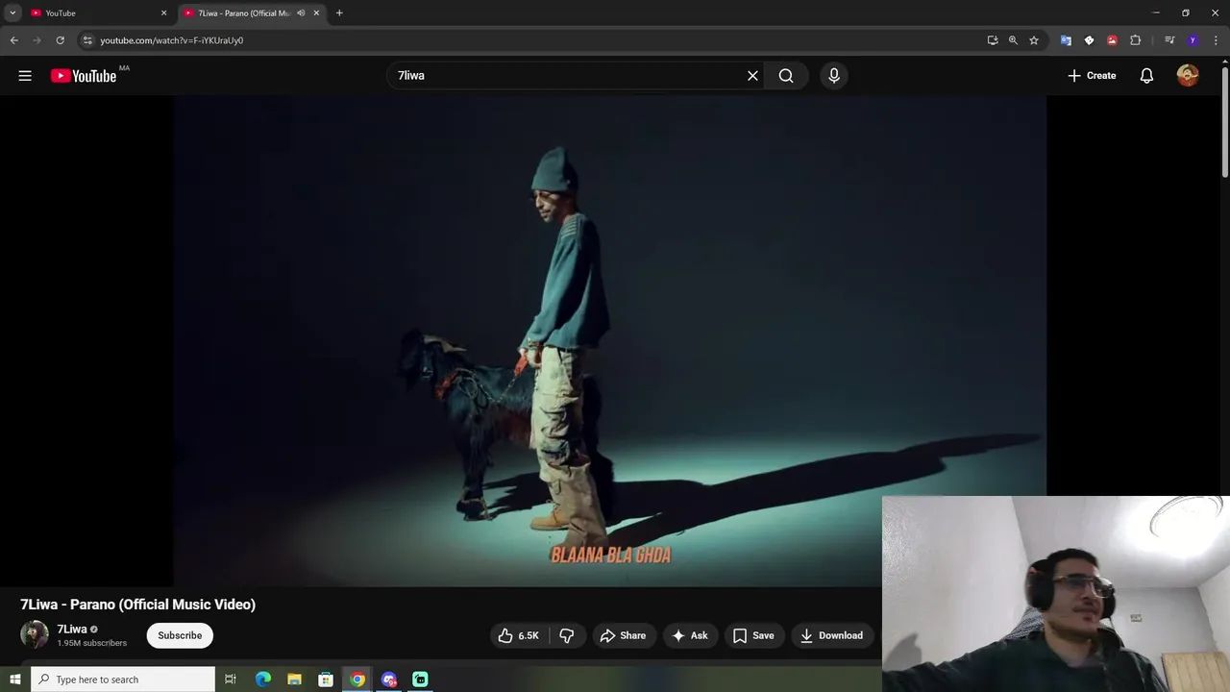
Task: Click the video title text
Action: pos(138,605)
